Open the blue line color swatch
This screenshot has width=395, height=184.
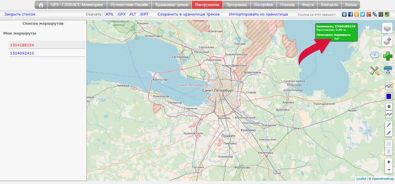tap(389, 96)
